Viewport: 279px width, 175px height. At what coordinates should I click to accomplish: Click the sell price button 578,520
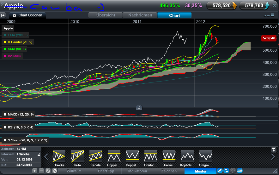click(x=222, y=6)
